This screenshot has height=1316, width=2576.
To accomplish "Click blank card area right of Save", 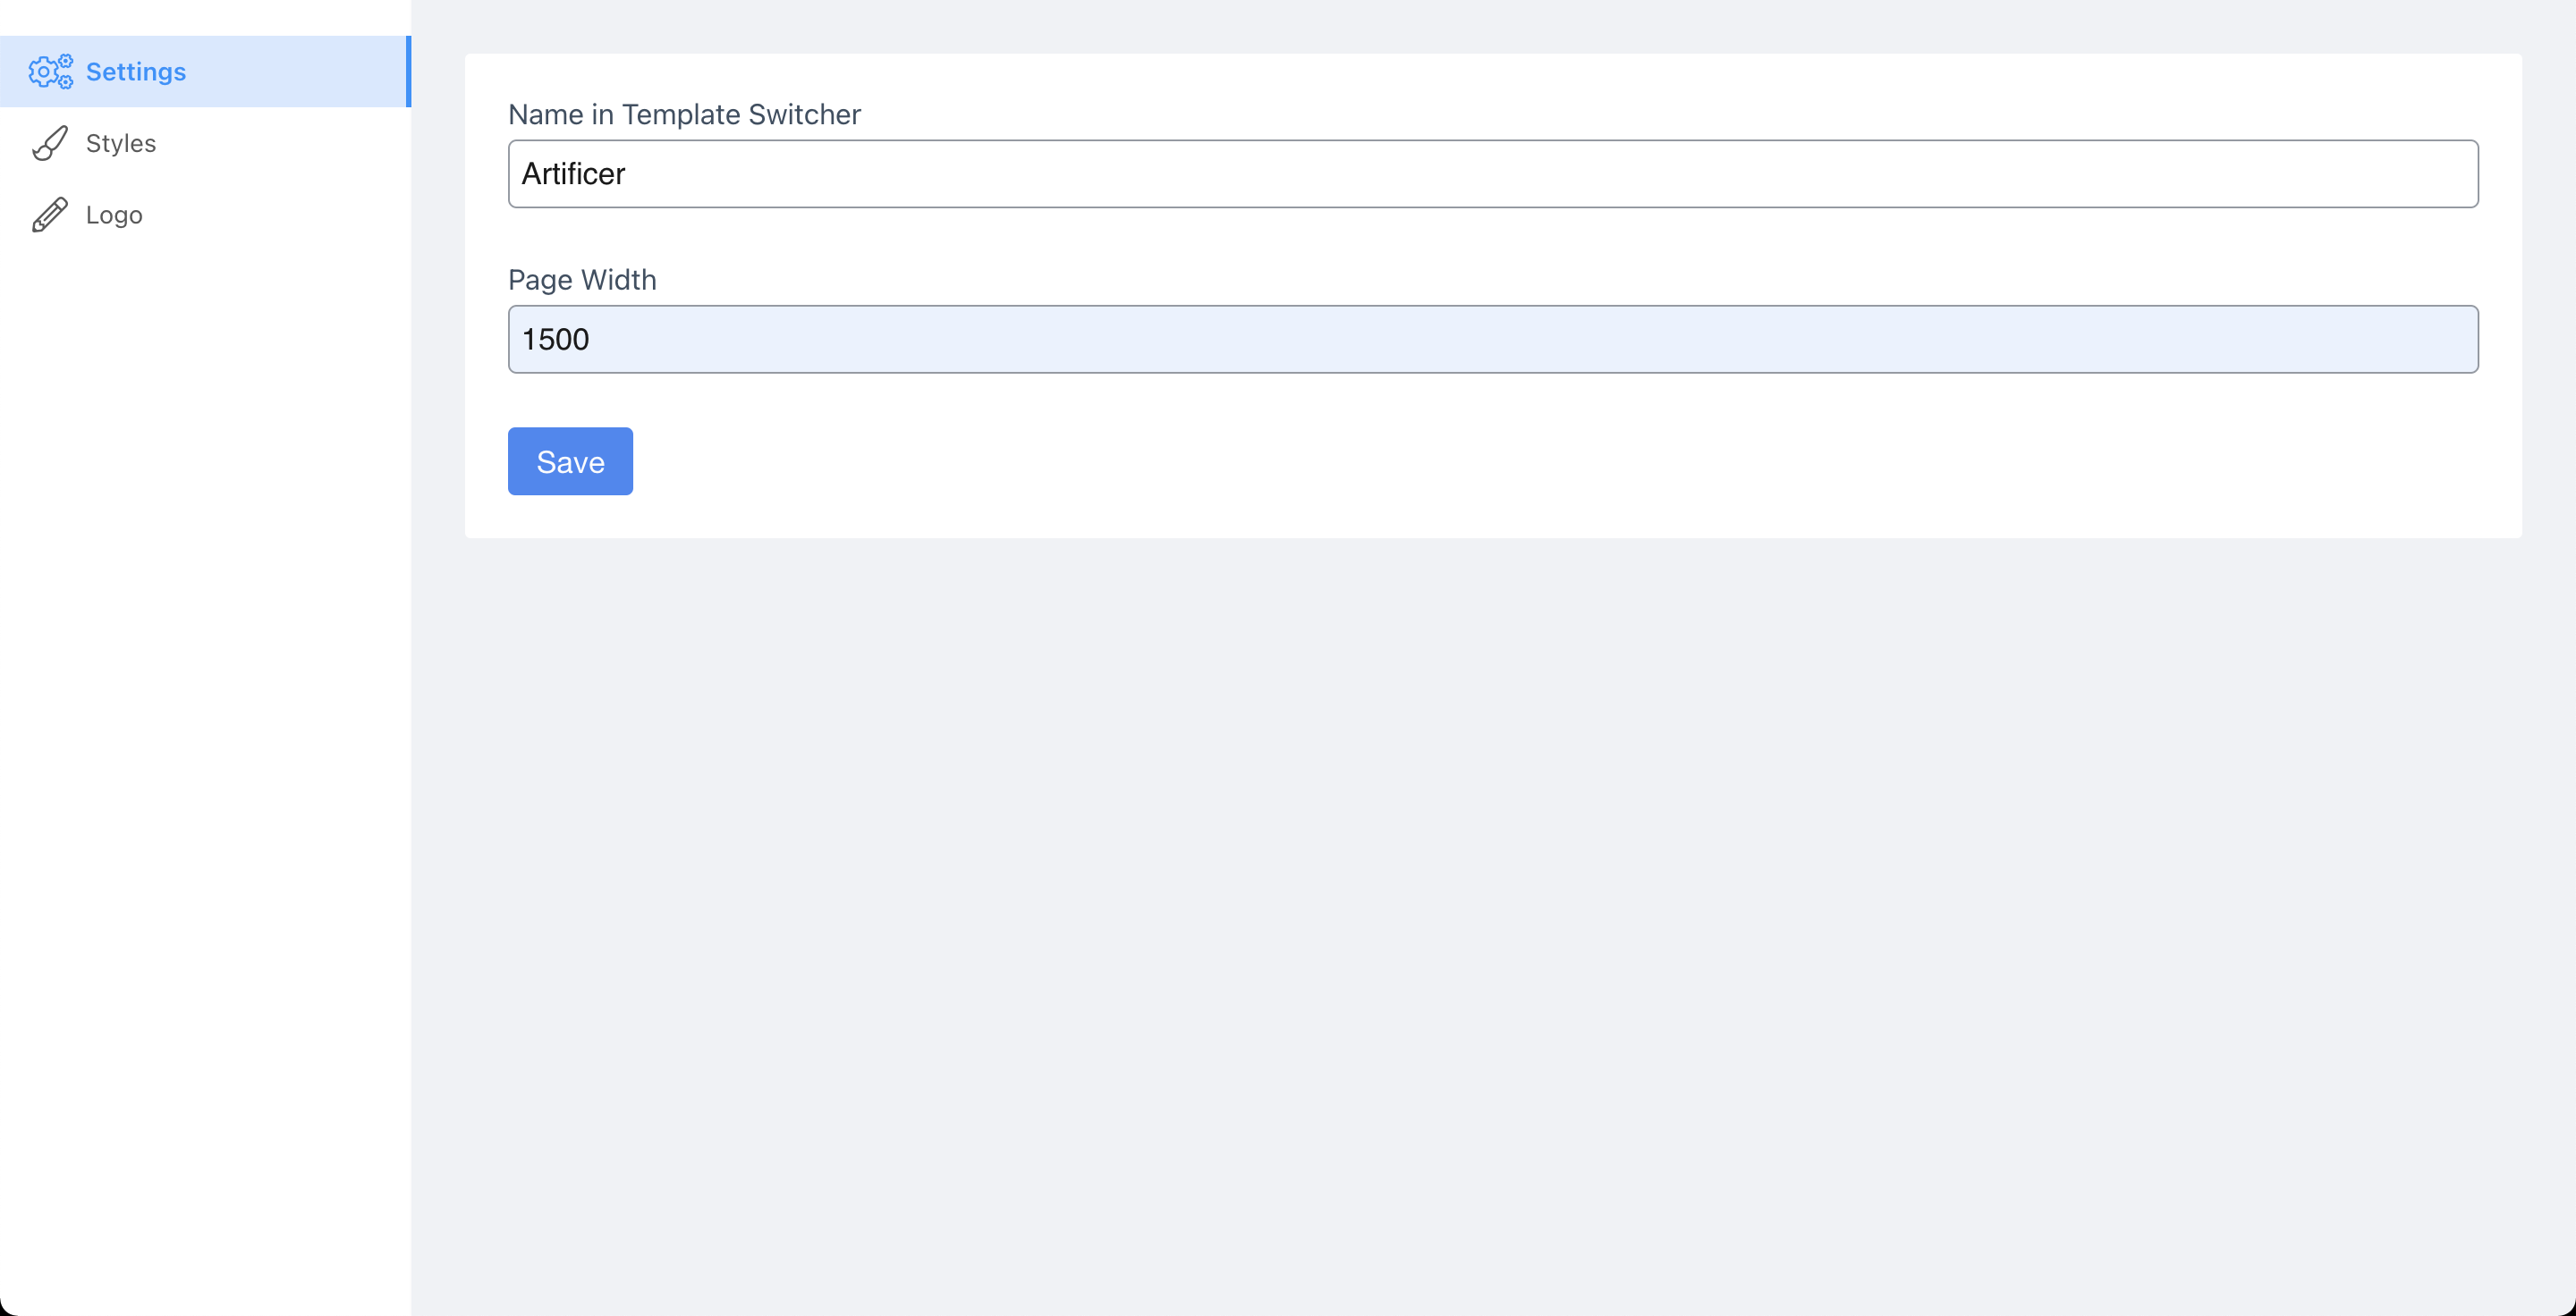I will 1500,461.
